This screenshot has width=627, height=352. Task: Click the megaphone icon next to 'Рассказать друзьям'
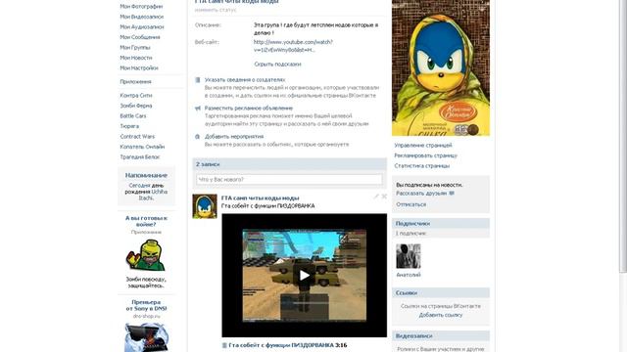tap(452, 194)
